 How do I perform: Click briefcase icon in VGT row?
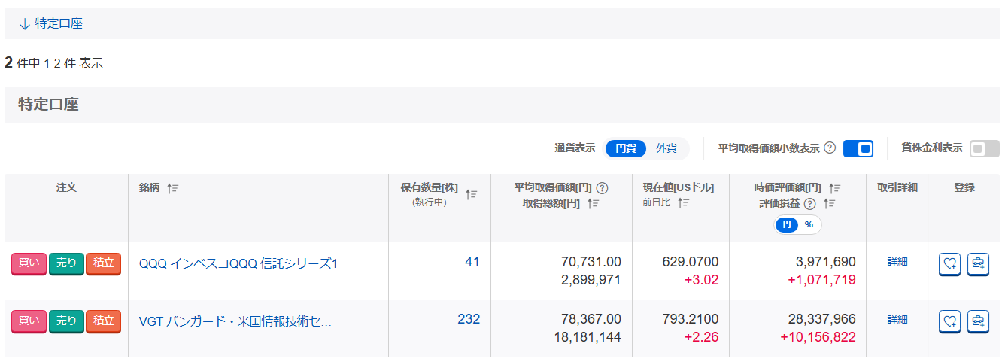[x=978, y=321]
